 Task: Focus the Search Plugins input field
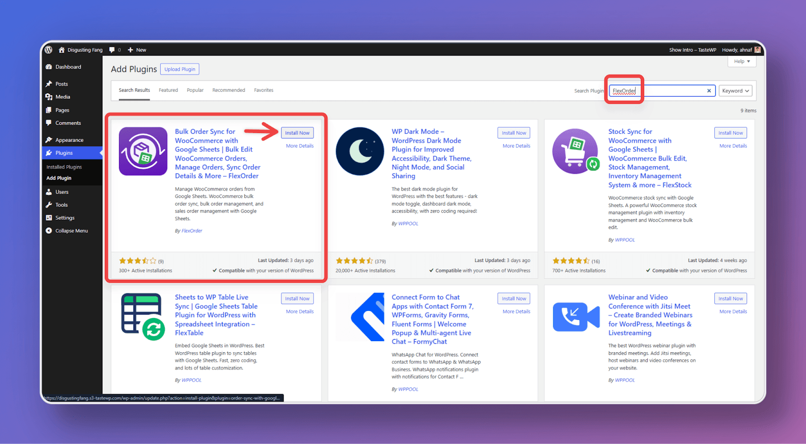pyautogui.click(x=662, y=91)
